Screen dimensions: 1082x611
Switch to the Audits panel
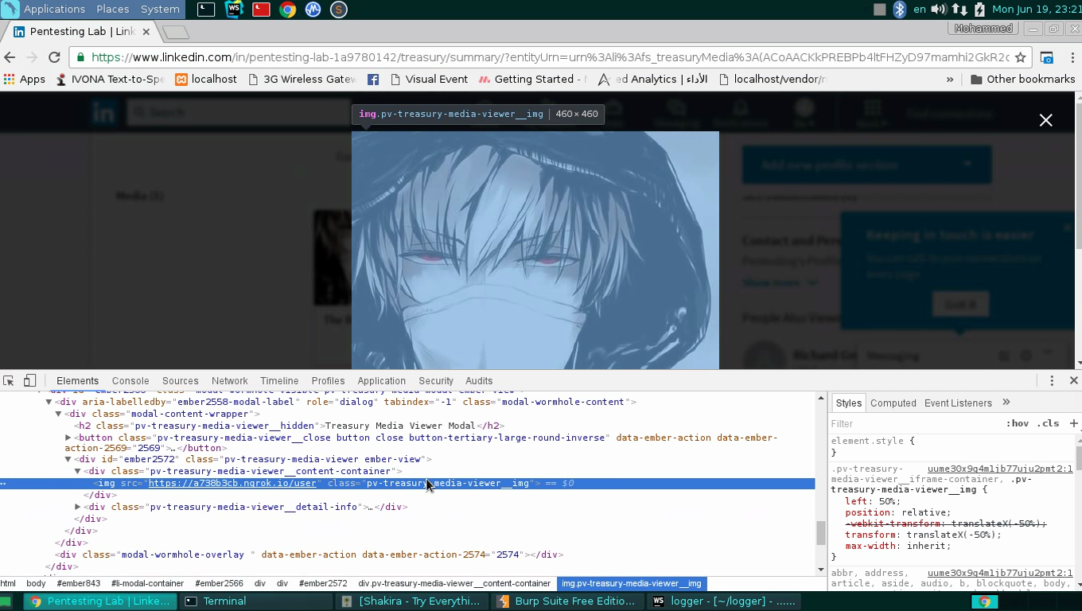[x=479, y=381]
